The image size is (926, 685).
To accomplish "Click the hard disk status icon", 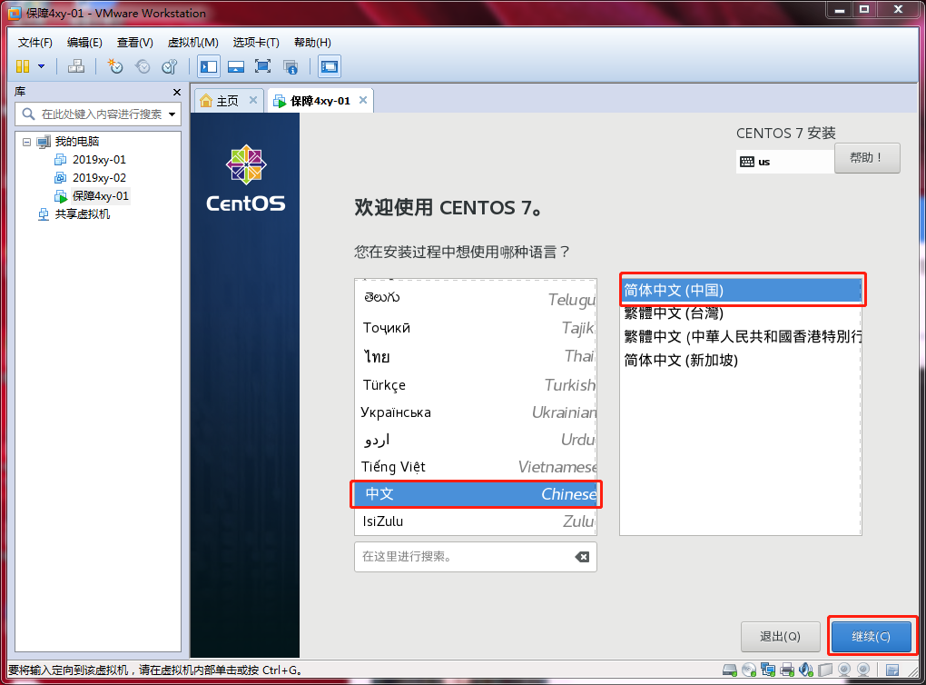I will point(730,670).
